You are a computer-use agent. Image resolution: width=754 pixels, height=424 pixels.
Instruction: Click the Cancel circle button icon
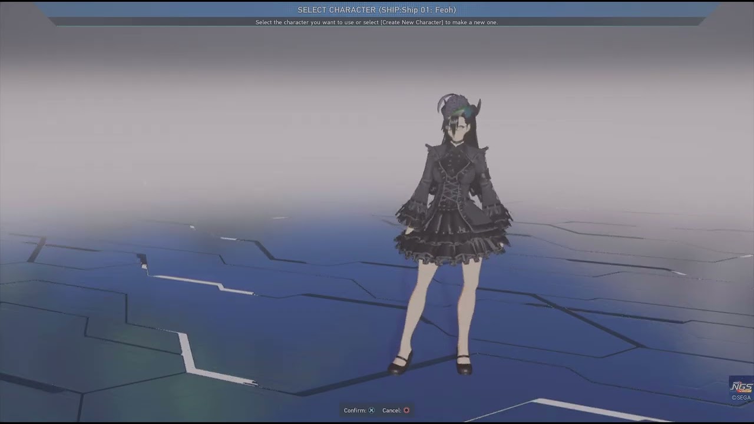tap(406, 410)
